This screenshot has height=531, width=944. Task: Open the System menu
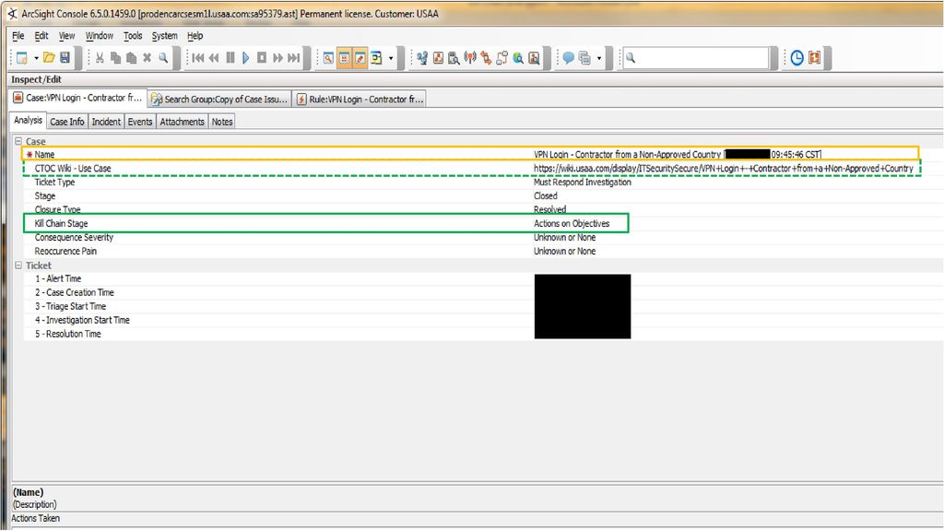point(164,36)
